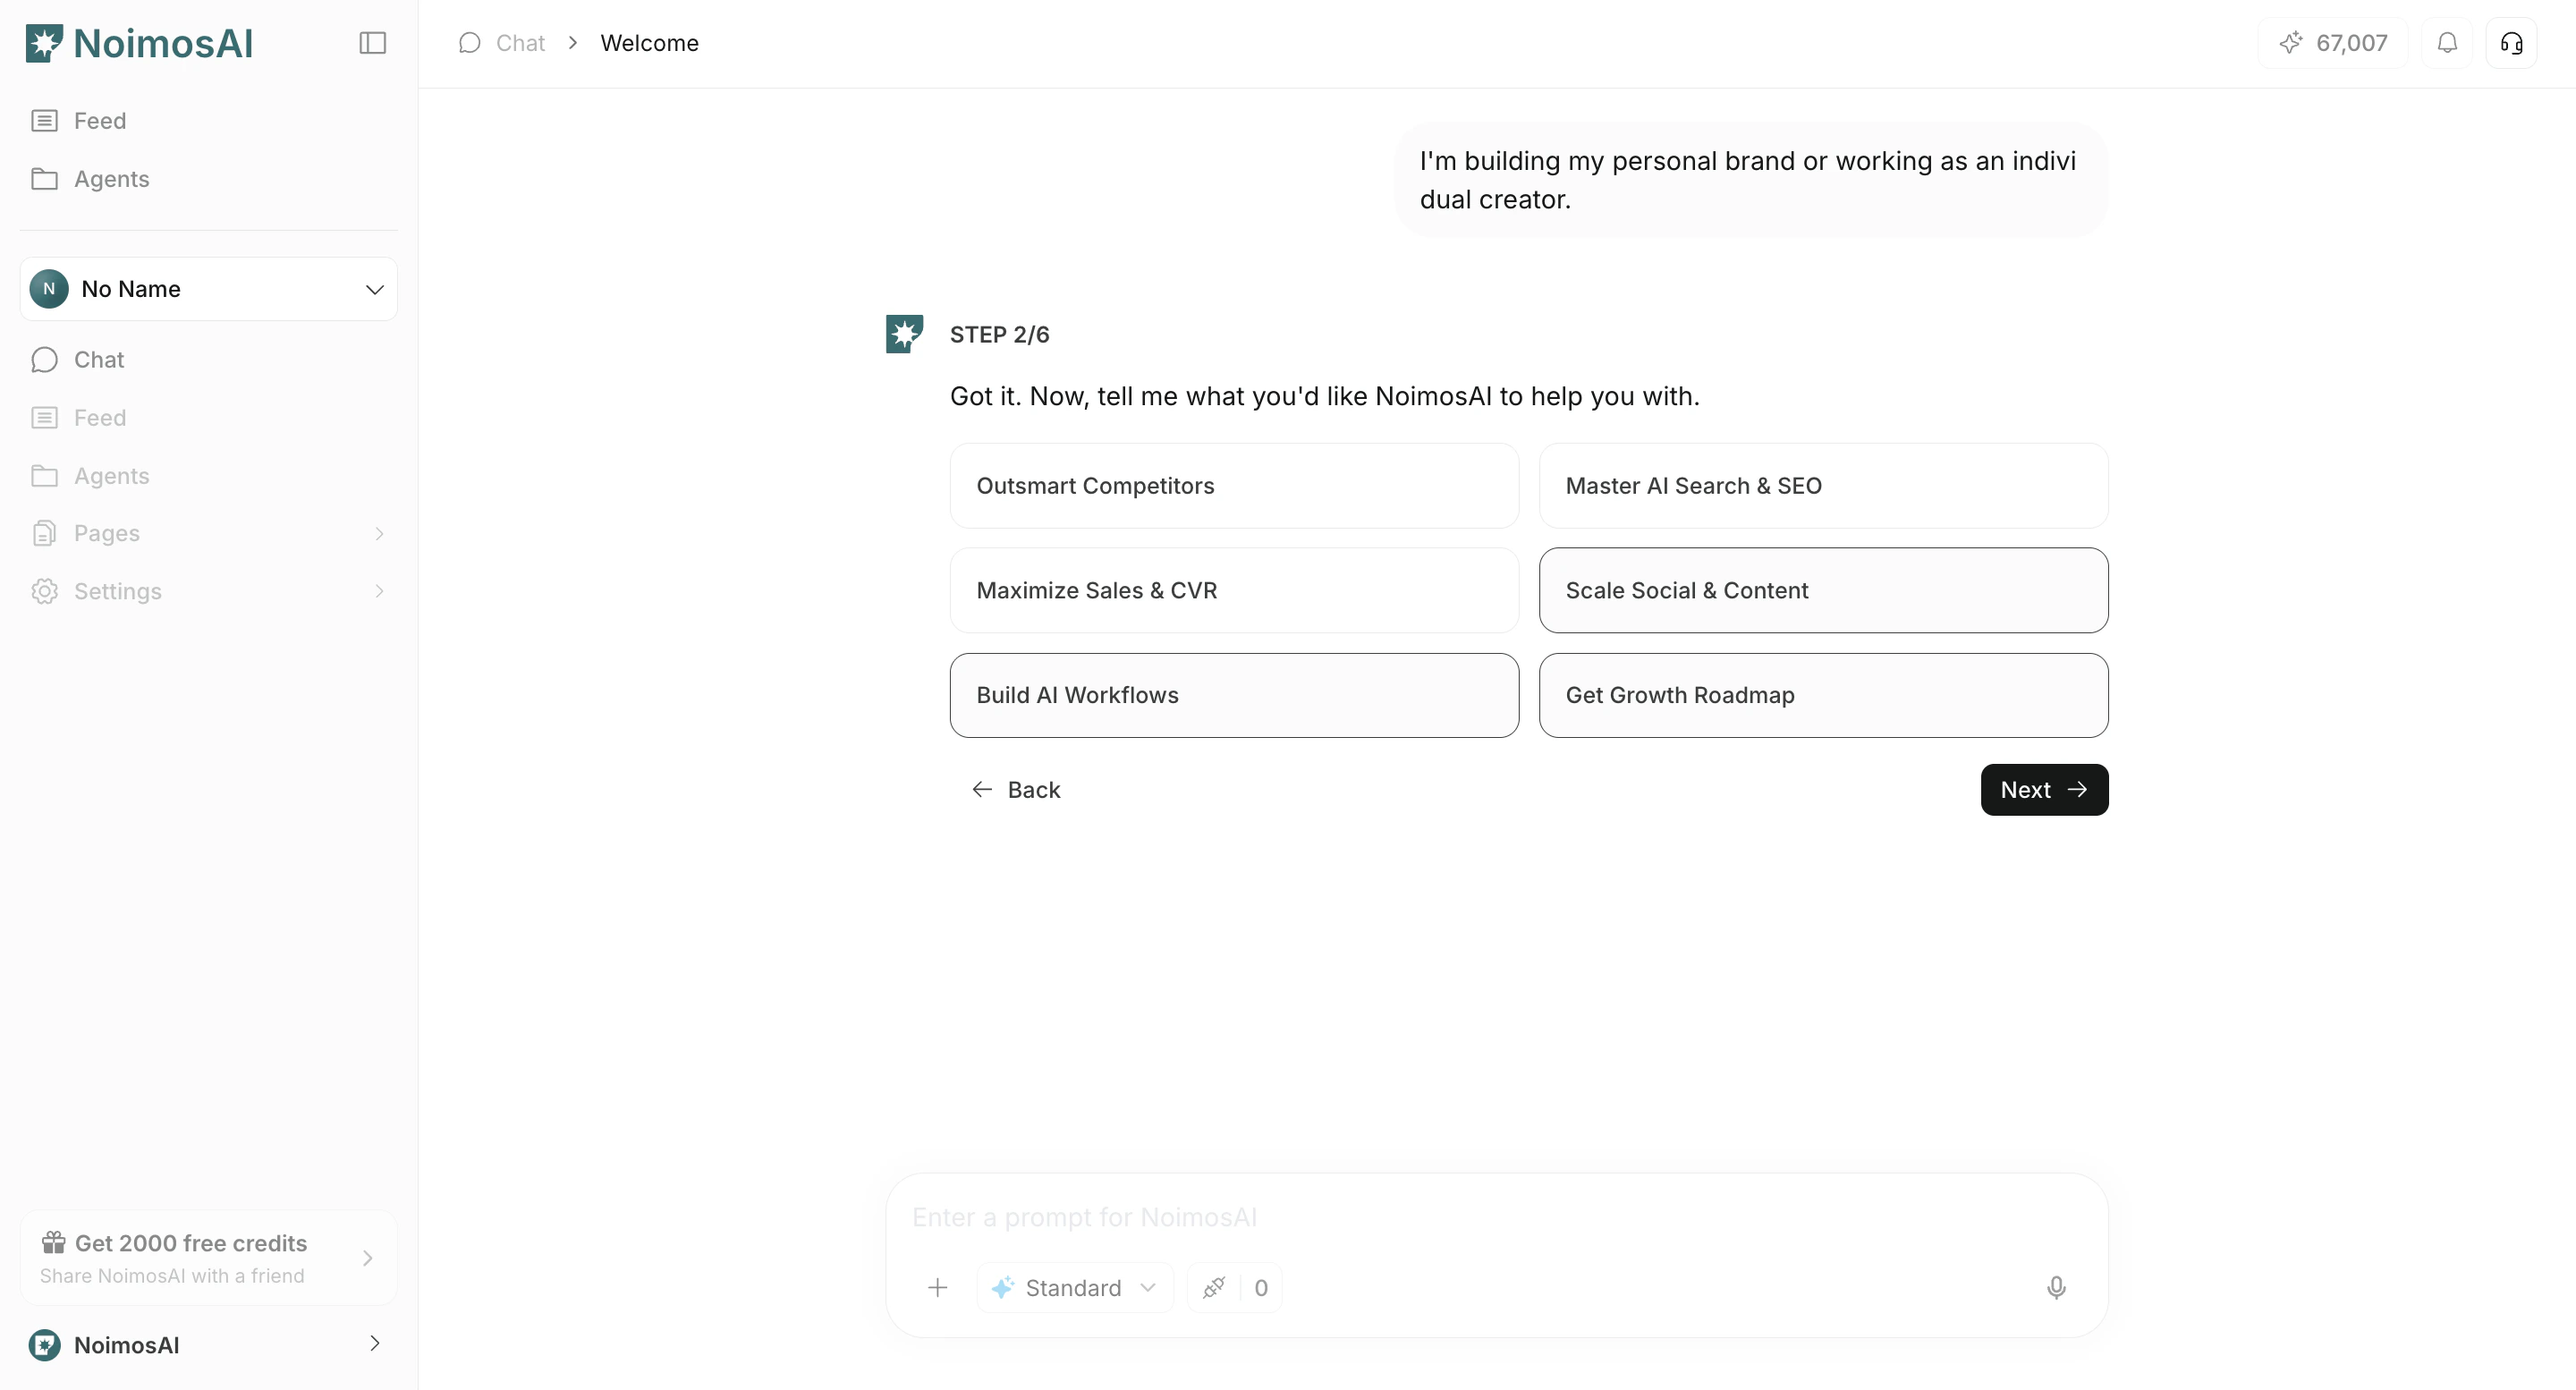Click the attach plus icon in prompt box

(x=937, y=1288)
